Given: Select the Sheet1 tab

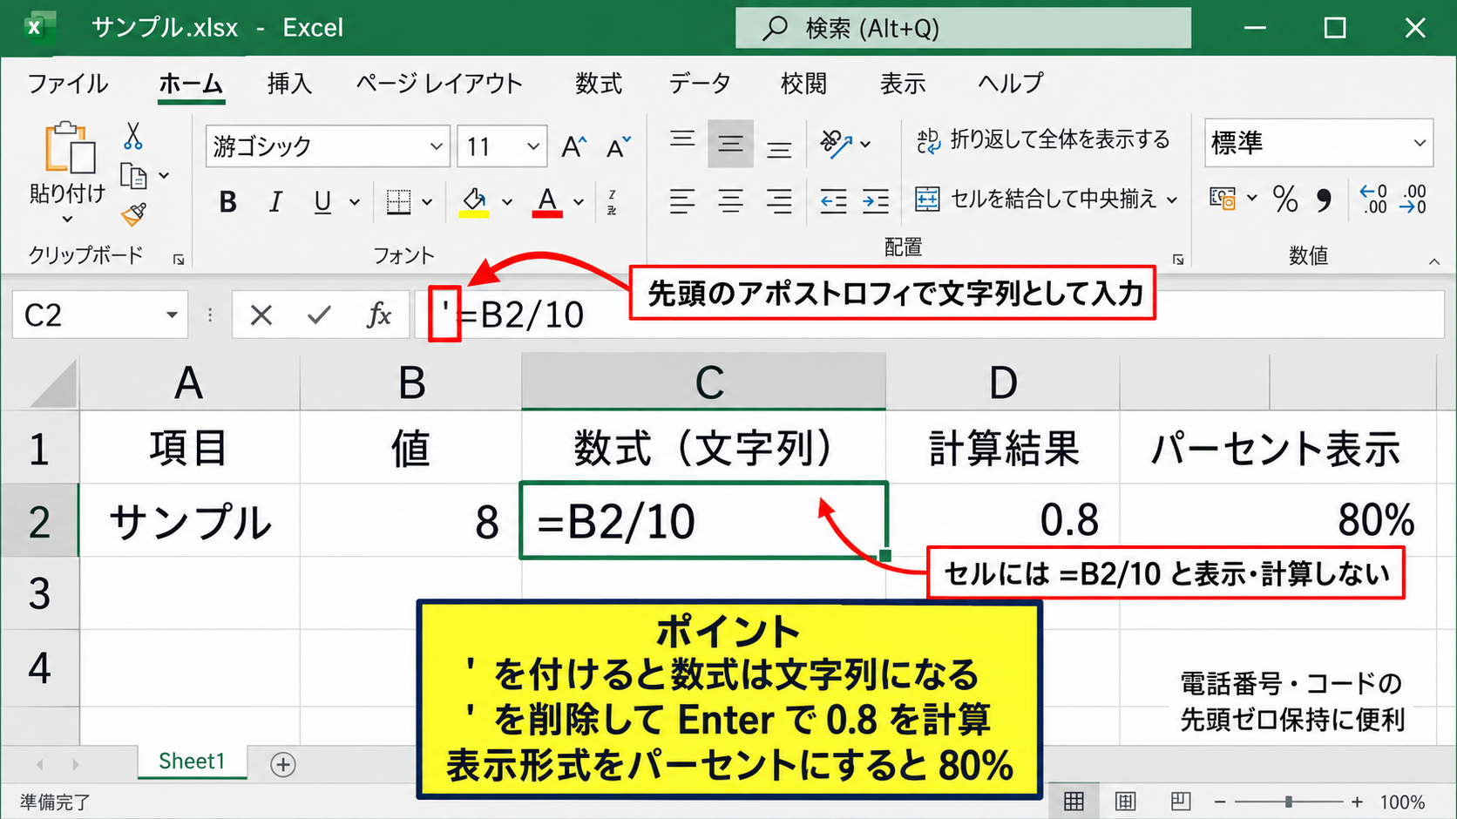Looking at the screenshot, I should click(x=192, y=761).
